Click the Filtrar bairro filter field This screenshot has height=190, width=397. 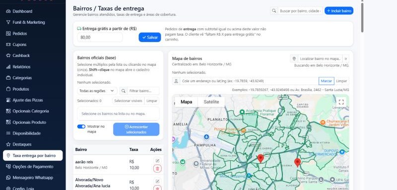143,91
